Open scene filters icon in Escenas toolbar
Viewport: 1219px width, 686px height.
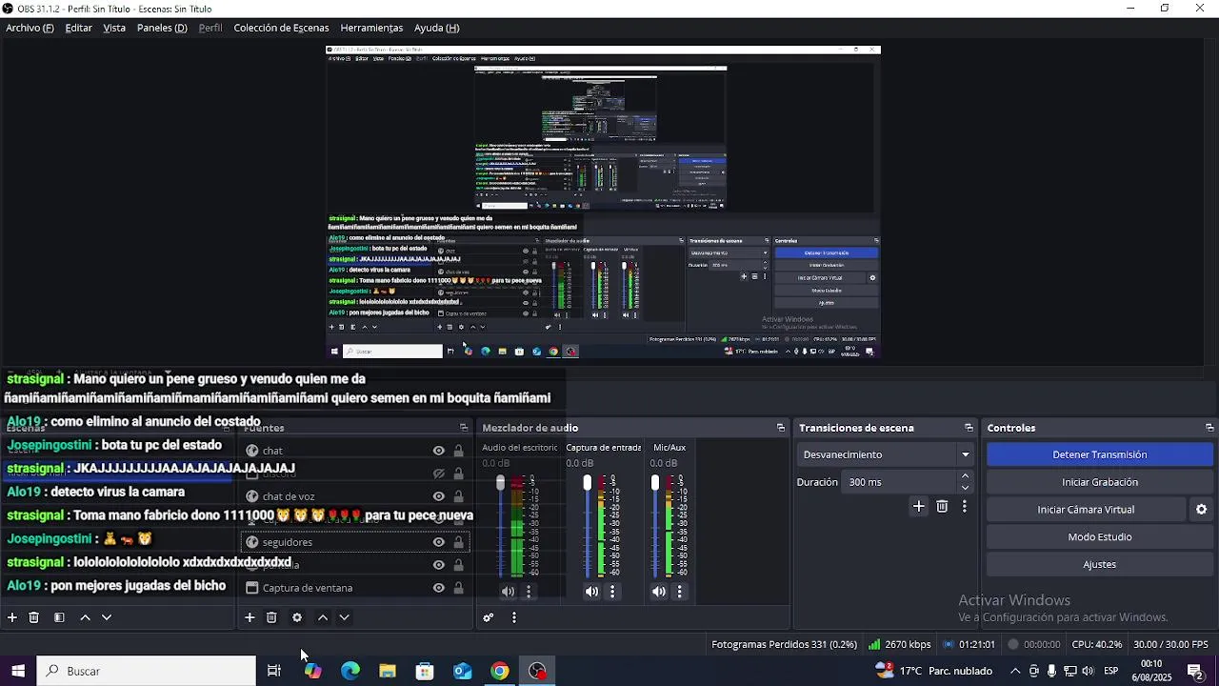coord(59,617)
